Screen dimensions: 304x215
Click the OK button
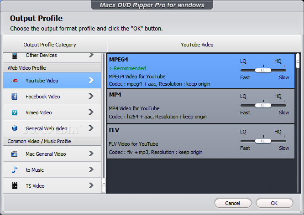coord(274,203)
